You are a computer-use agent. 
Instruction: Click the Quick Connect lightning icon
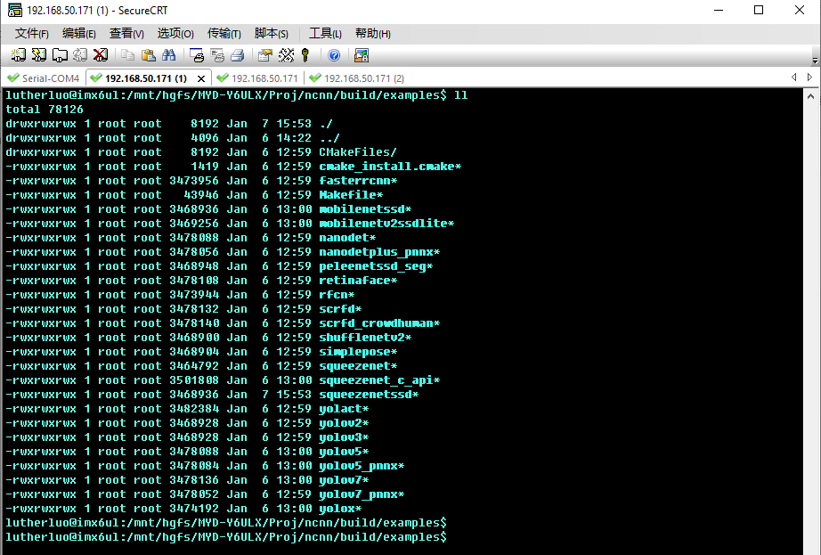click(x=39, y=55)
